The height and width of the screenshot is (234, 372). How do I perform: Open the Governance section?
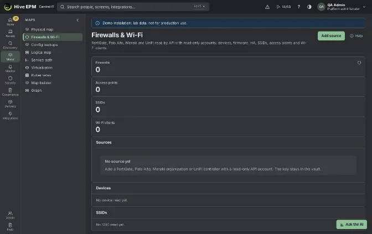10,92
